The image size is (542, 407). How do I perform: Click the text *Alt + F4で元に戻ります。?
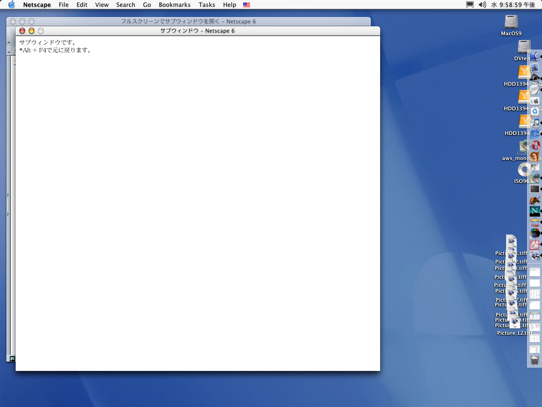click(x=56, y=50)
